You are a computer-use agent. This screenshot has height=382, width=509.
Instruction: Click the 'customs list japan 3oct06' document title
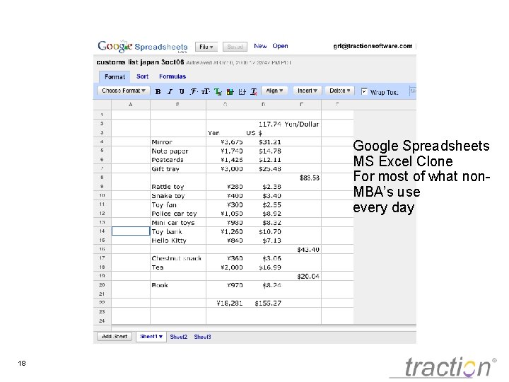click(140, 62)
